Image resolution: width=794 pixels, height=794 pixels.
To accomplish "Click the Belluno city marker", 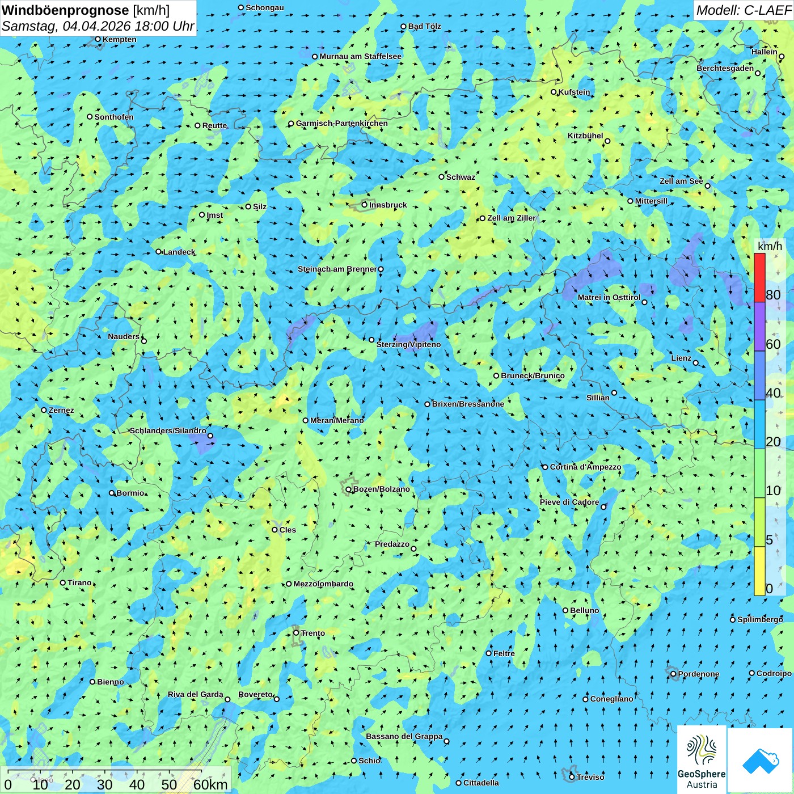I will pyautogui.click(x=565, y=610).
